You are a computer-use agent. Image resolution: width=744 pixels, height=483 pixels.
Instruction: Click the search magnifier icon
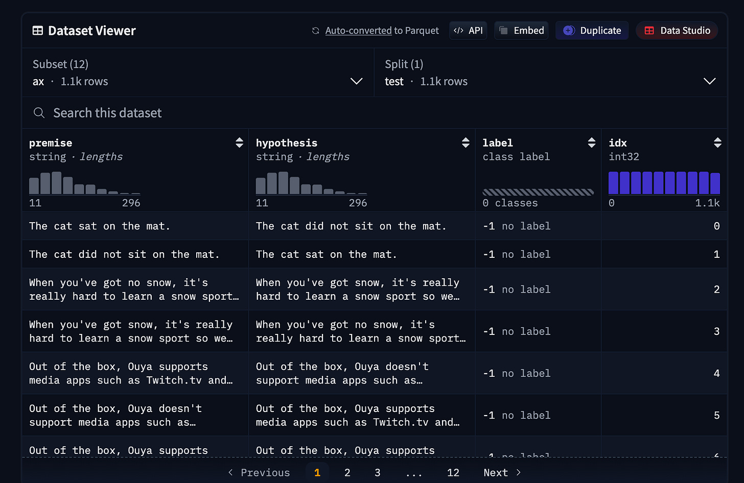[39, 113]
